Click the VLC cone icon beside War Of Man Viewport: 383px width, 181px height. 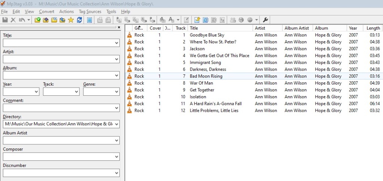pyautogui.click(x=129, y=83)
